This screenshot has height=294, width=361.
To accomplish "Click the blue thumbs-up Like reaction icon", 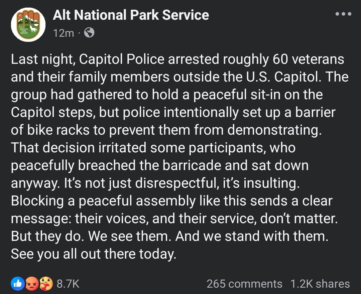I will (18, 284).
